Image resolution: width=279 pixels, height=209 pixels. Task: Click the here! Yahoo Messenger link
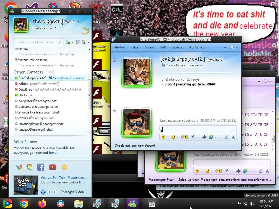(53, 153)
